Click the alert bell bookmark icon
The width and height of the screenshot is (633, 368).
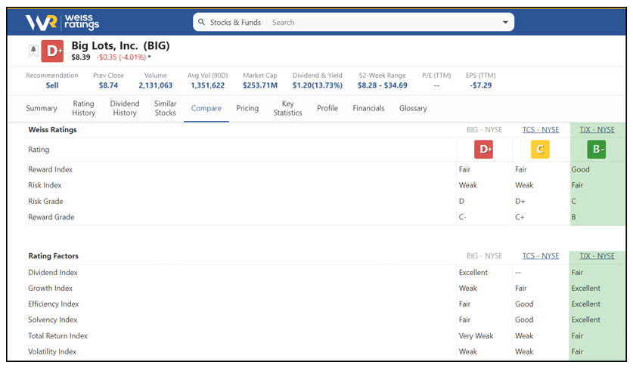pyautogui.click(x=33, y=51)
